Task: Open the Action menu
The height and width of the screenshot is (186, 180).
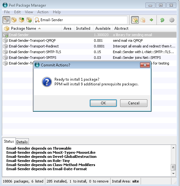Action: point(43,12)
